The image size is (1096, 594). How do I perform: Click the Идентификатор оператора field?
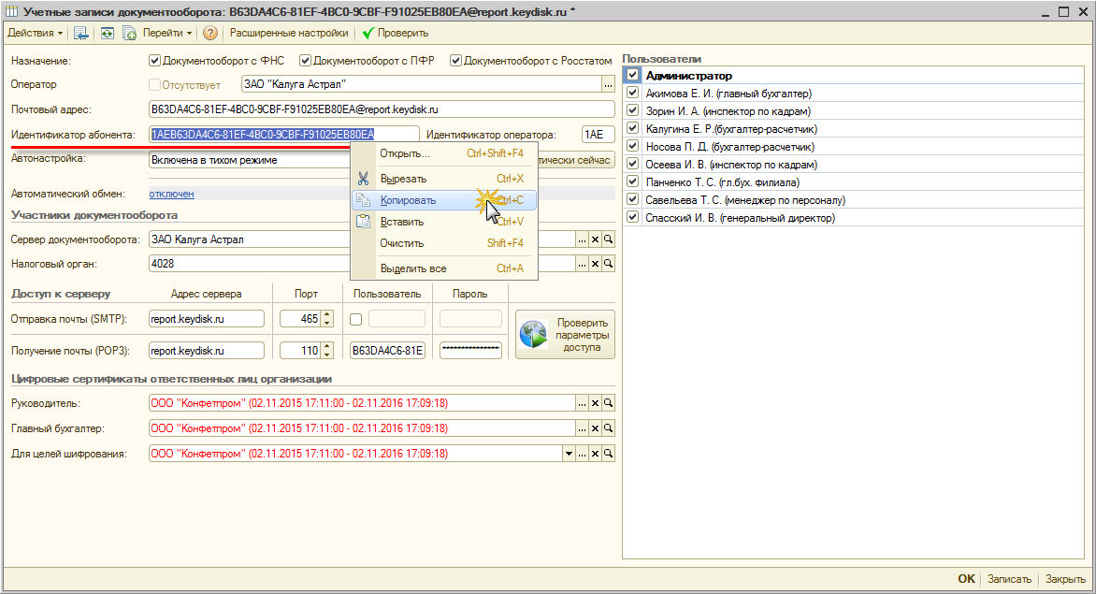point(598,134)
